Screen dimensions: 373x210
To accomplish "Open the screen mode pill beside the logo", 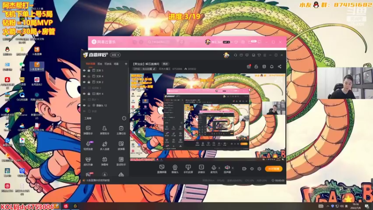I will 115,55.
